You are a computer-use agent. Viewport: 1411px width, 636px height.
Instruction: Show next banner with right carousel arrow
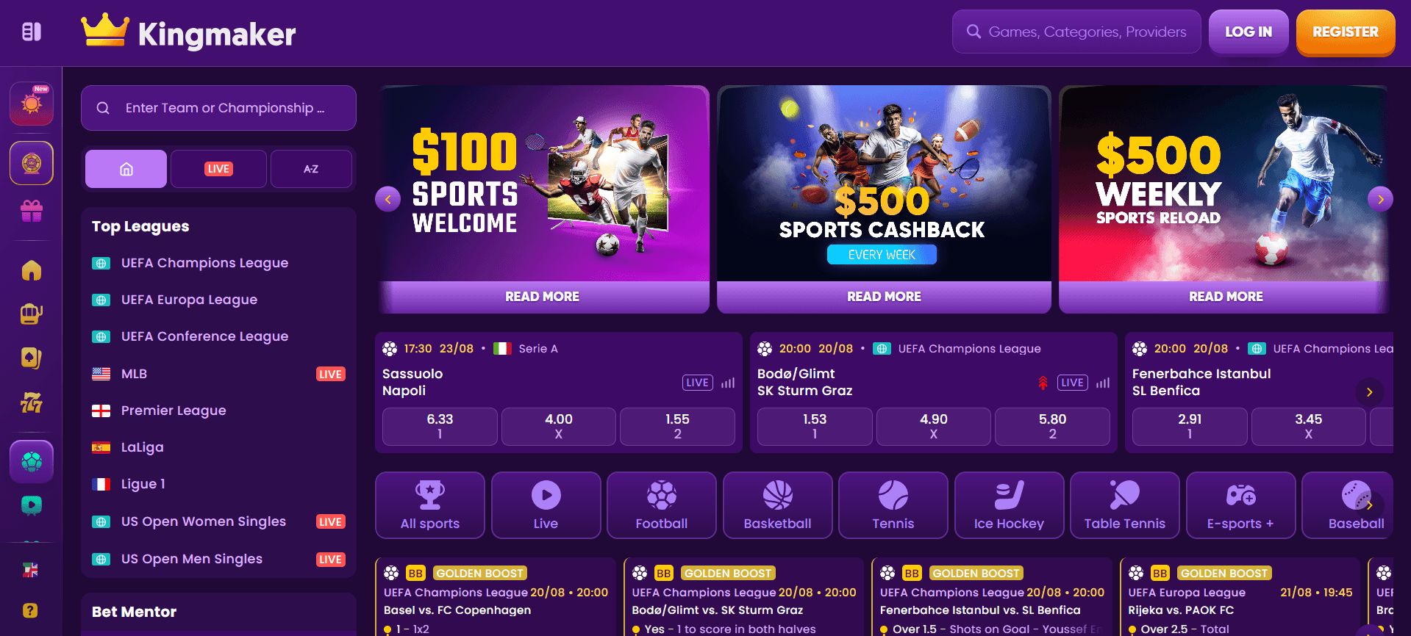[1380, 199]
